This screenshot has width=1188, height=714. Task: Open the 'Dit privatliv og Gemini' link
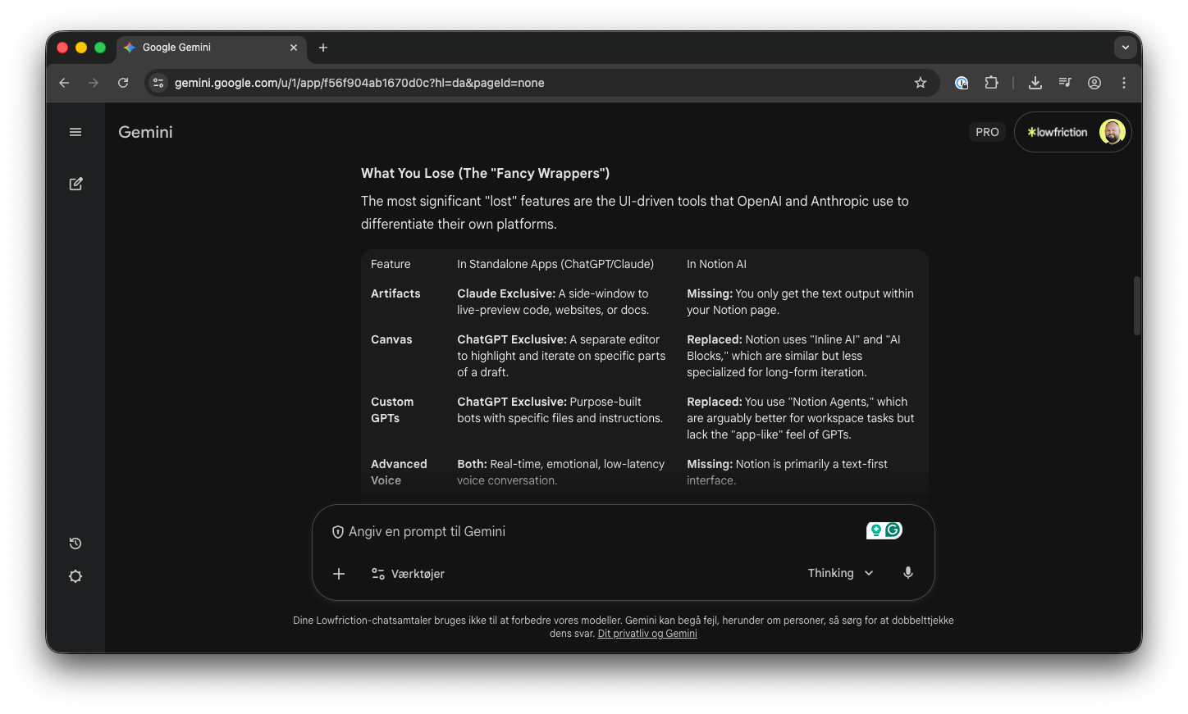(x=647, y=634)
